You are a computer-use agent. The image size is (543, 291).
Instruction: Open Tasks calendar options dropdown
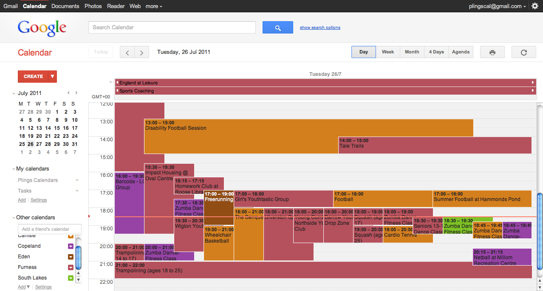[77, 191]
